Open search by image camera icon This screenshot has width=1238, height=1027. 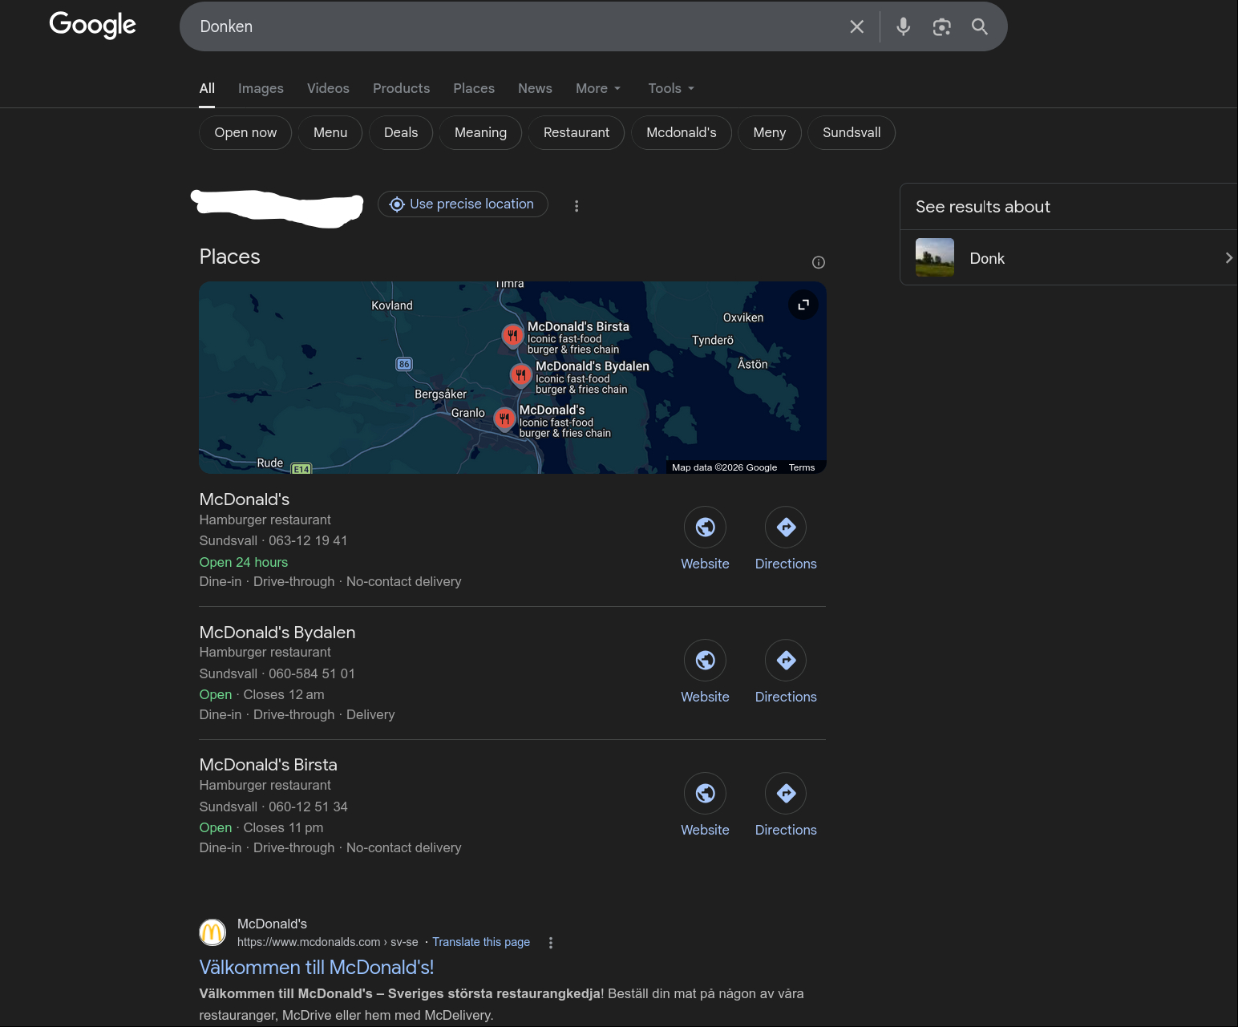[x=941, y=26]
